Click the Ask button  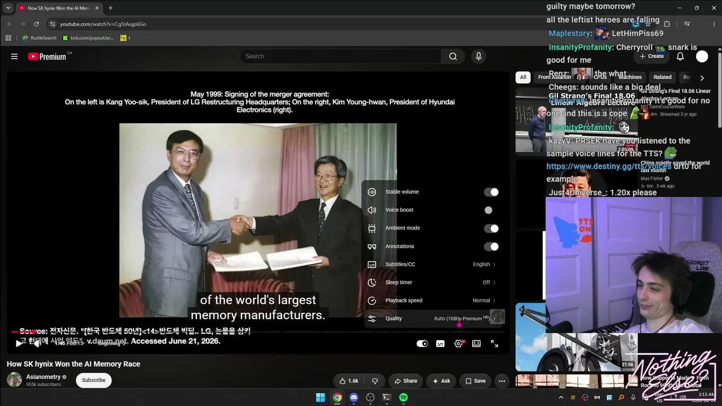pos(441,381)
